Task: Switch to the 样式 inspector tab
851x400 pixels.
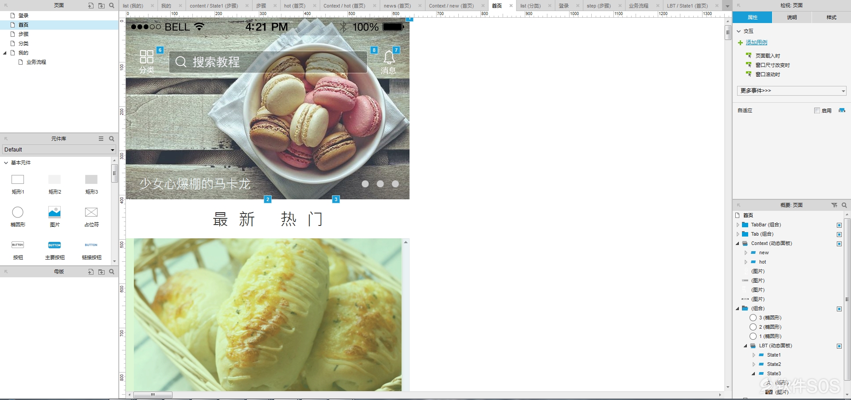Action: pos(831,17)
